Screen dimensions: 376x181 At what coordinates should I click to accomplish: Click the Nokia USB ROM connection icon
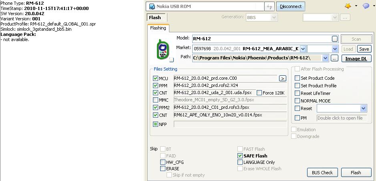click(x=151, y=6)
